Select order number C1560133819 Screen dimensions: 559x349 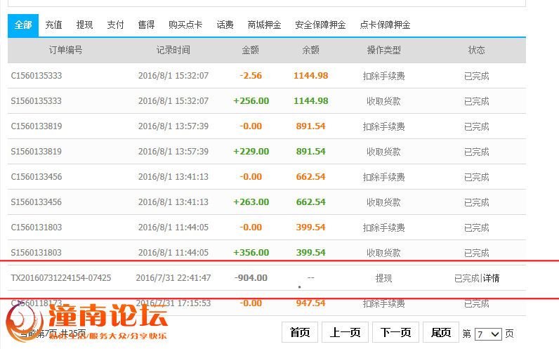(37, 126)
